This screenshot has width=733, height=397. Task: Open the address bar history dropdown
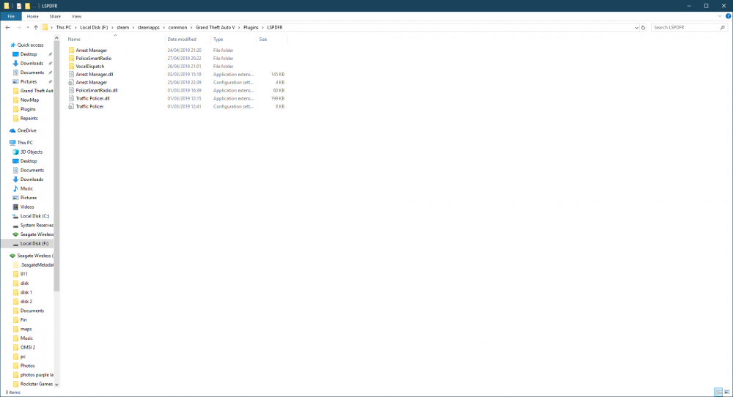click(x=636, y=28)
